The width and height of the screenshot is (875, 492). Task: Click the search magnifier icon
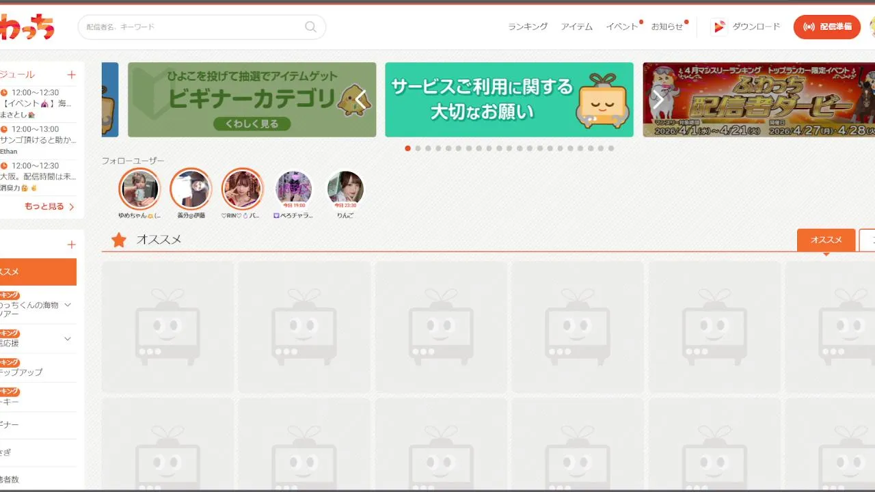[x=310, y=27]
